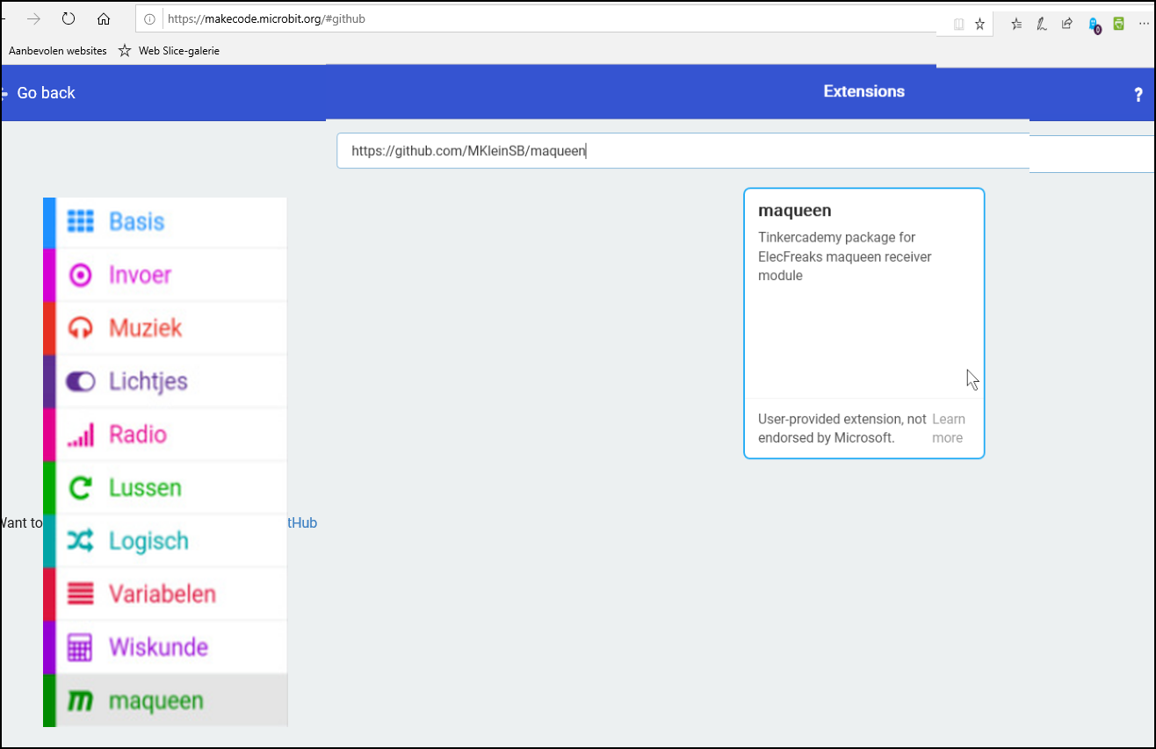Click the help question mark icon
Viewport: 1156px width, 749px height.
[1138, 95]
